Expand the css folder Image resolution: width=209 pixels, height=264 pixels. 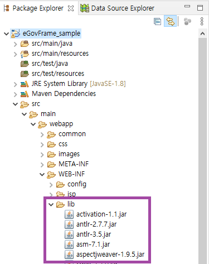pos(42,145)
